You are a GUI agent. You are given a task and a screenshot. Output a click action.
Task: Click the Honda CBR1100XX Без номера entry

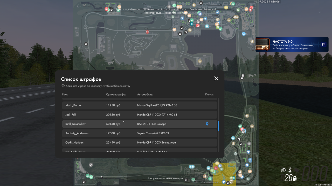point(156,143)
